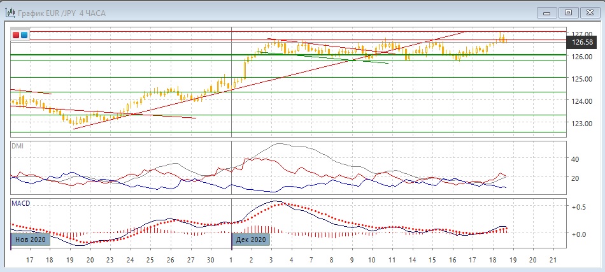Maximize the EUR/JPY chart window
The width and height of the screenshot is (605, 272).
568,12
